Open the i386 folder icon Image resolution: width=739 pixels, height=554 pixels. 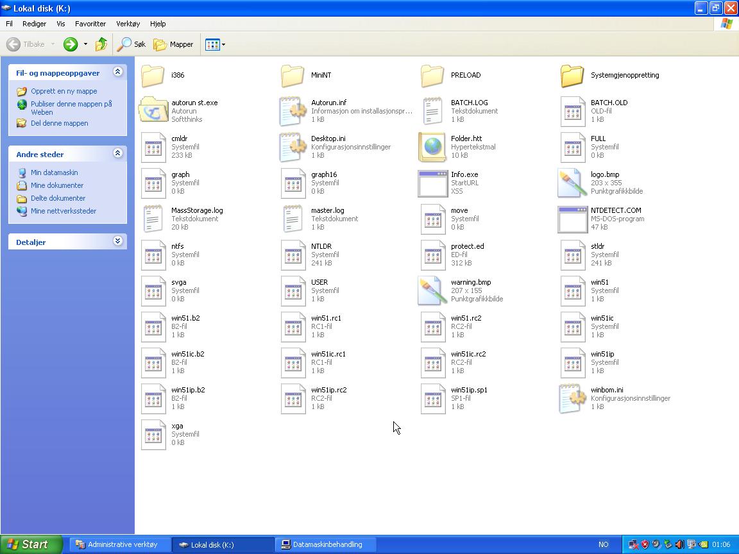pyautogui.click(x=153, y=76)
